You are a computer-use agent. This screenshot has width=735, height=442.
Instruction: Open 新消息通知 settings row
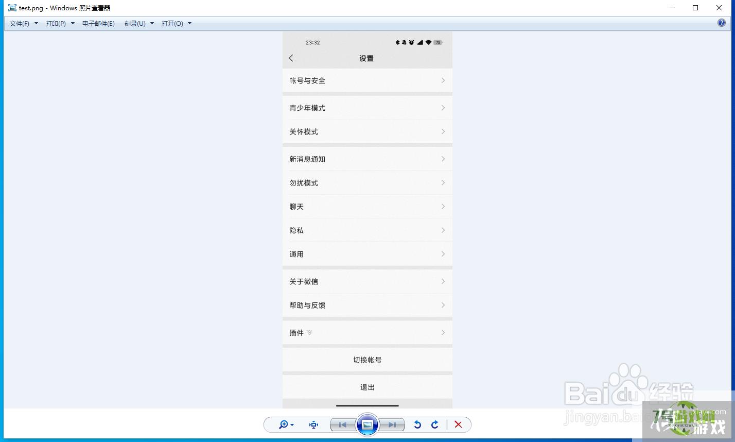coord(367,159)
